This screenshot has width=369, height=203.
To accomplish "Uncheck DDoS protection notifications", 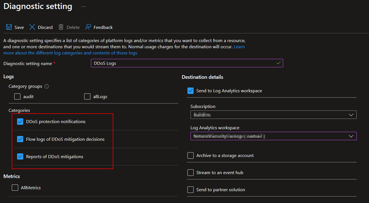I will click(x=20, y=121).
